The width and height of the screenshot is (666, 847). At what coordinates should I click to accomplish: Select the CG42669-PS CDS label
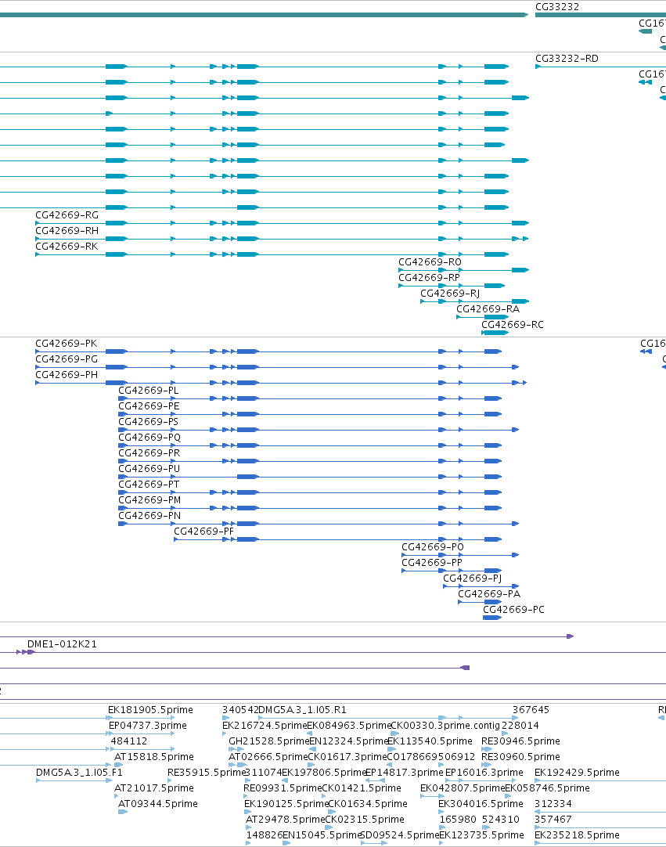[x=149, y=422]
